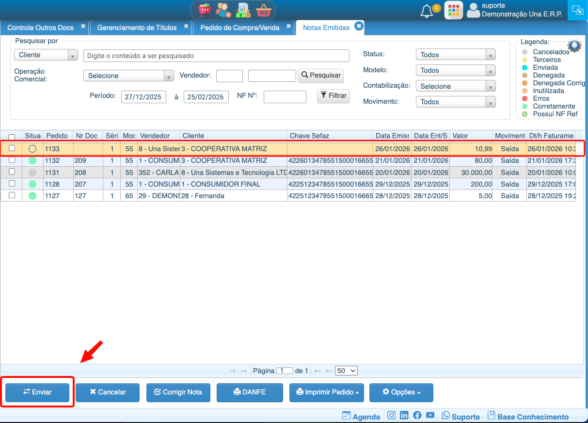Switch to Gerenciamento de Títulos tab

(137, 28)
